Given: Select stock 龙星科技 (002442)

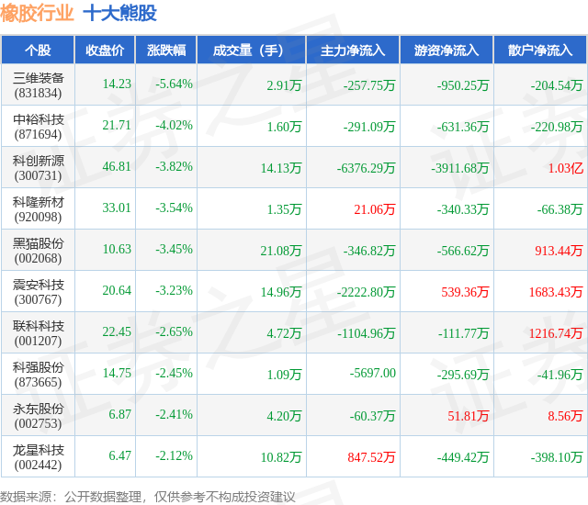Looking at the screenshot, I should [39, 457].
